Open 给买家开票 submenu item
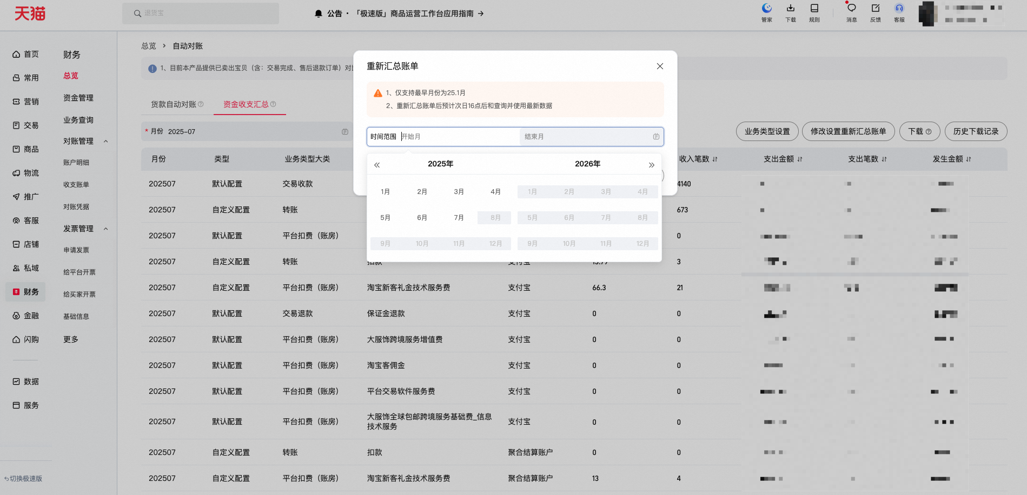This screenshot has width=1027, height=495. pyautogui.click(x=79, y=295)
